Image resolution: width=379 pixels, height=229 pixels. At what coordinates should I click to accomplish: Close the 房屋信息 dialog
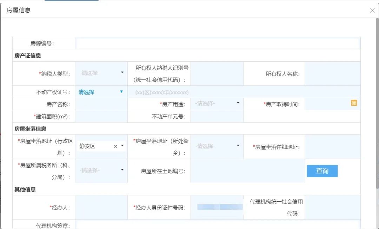tap(372, 10)
